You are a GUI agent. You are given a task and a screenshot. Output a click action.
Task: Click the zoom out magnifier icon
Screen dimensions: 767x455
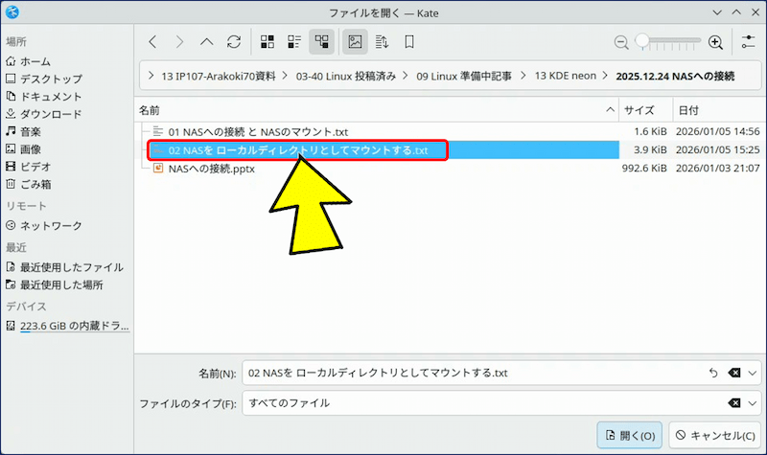pos(621,42)
